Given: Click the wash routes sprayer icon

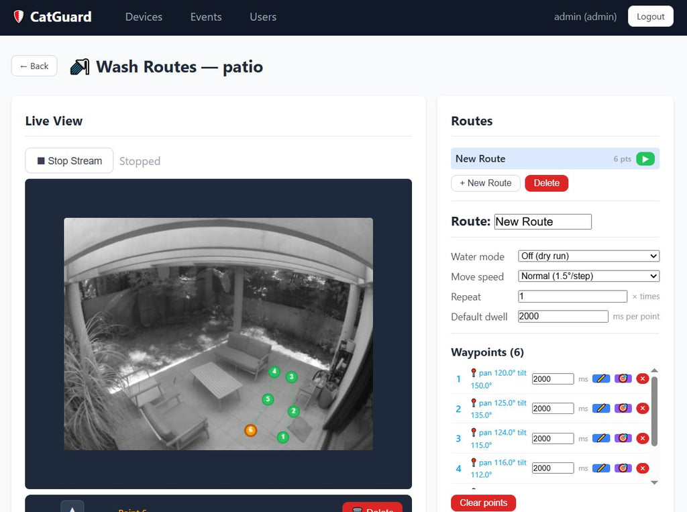Looking at the screenshot, I should coord(80,66).
